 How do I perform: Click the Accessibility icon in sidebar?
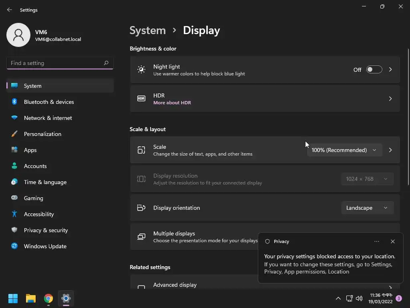(x=14, y=214)
